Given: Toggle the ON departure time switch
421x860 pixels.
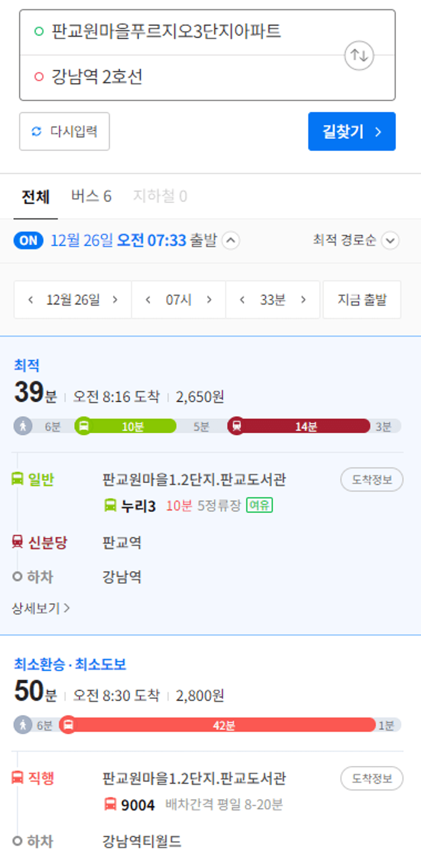Looking at the screenshot, I should 29,240.
